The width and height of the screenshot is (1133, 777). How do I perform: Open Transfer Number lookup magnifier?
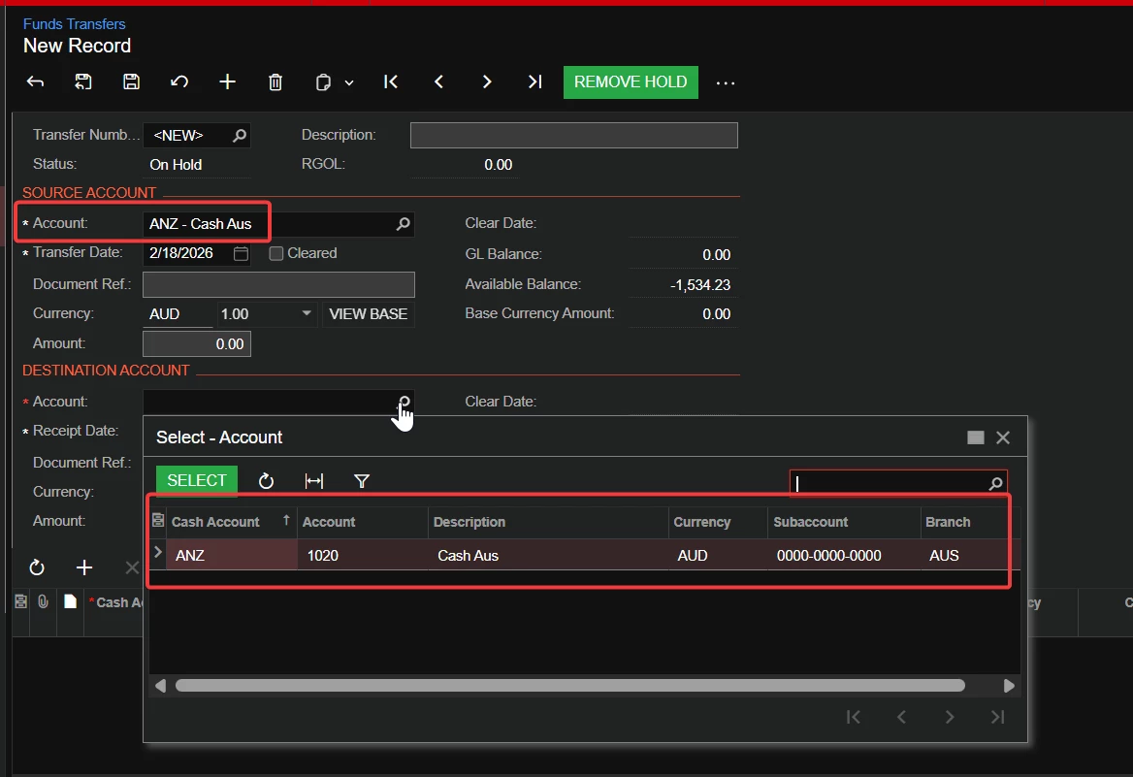coord(240,135)
